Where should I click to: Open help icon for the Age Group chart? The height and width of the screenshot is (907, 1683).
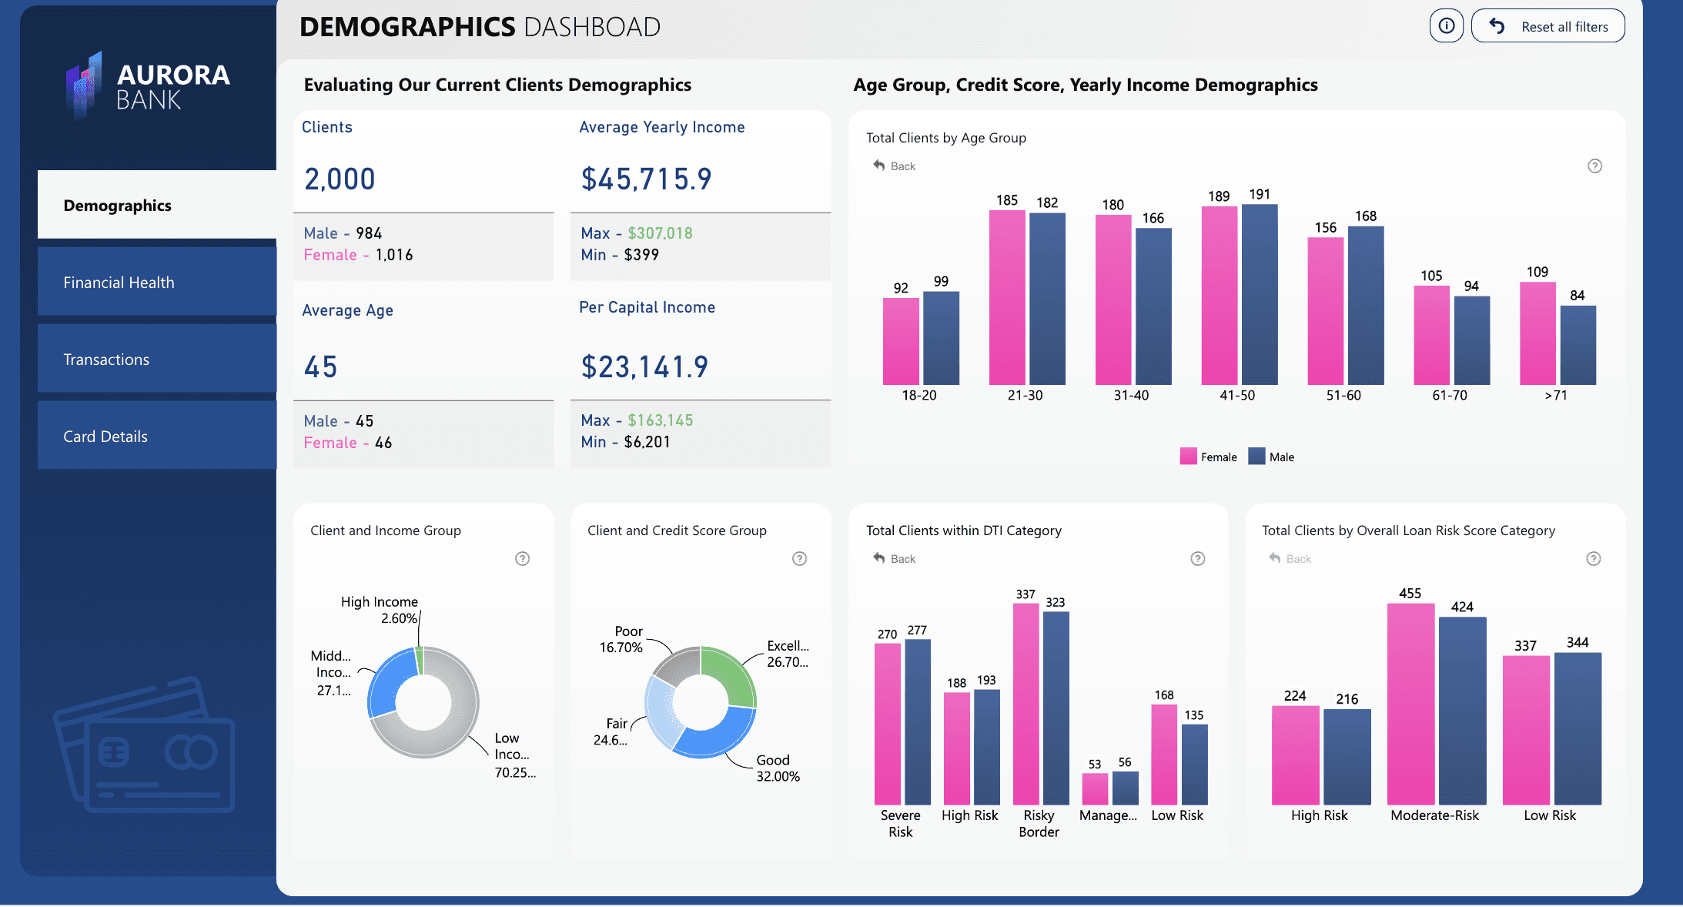click(1594, 166)
